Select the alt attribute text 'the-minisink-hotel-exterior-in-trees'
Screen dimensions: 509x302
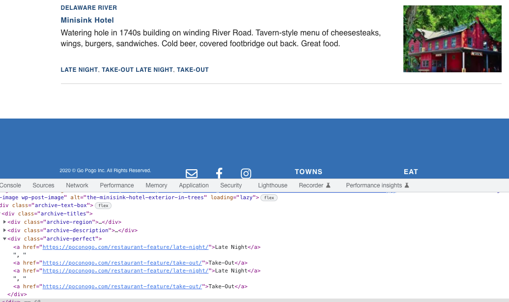pyautogui.click(x=145, y=197)
